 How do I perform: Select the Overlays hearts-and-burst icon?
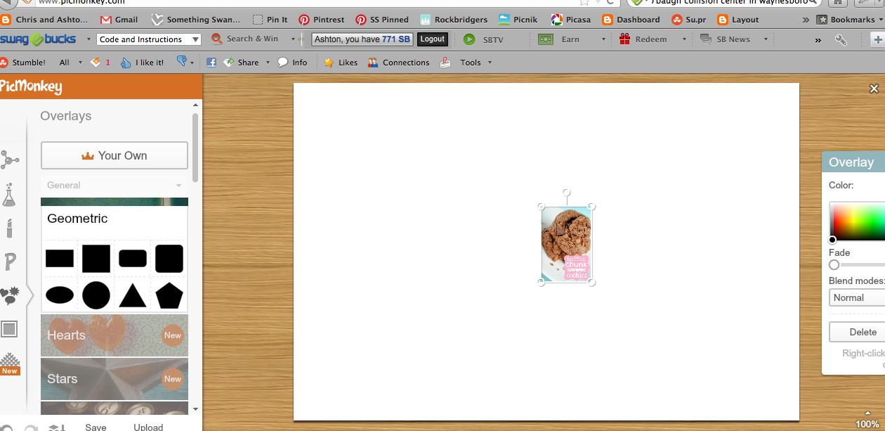(x=10, y=295)
